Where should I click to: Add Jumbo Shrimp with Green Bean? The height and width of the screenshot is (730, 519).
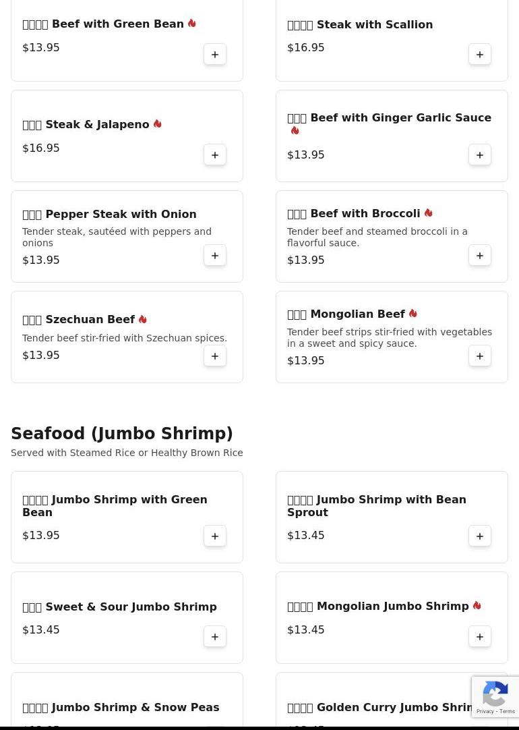click(215, 536)
